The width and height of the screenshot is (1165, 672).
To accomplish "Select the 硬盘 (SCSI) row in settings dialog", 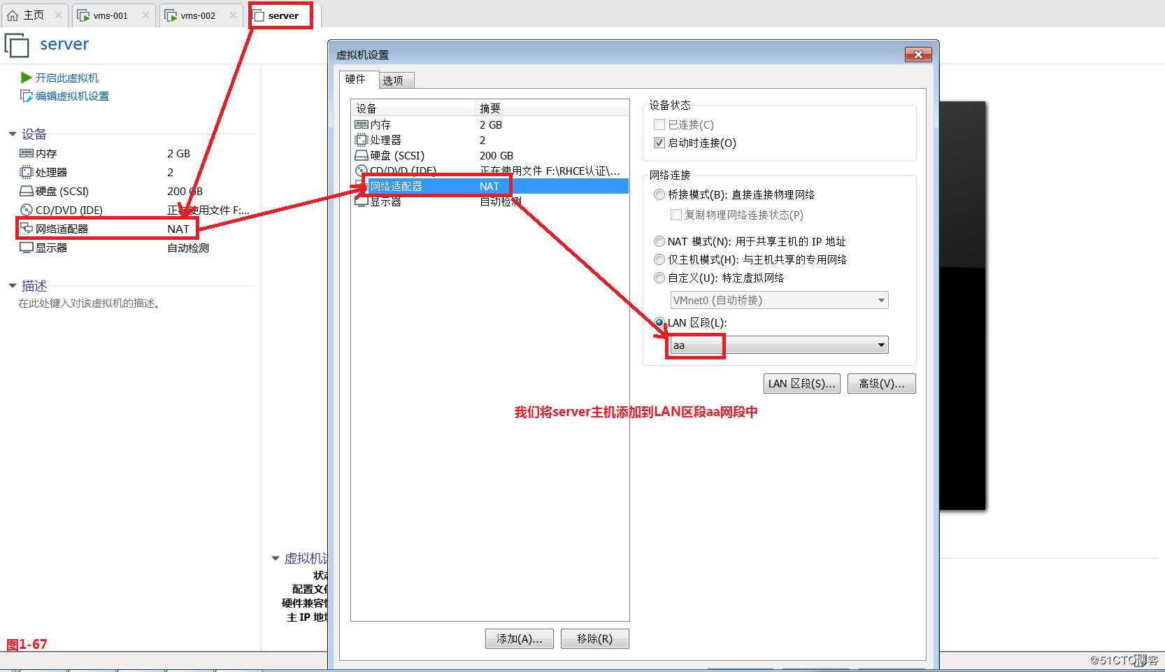I will tap(489, 155).
